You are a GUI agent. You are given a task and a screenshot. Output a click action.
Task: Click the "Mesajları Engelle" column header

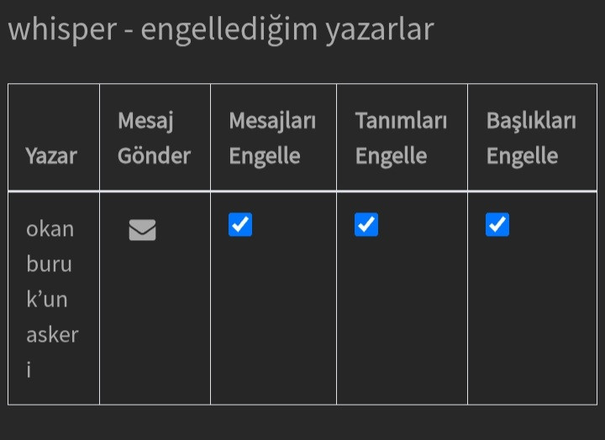pyautogui.click(x=272, y=139)
